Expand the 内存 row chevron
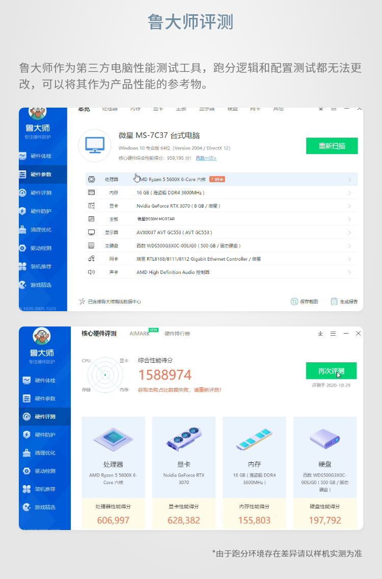This screenshot has height=579, width=382. (x=349, y=193)
